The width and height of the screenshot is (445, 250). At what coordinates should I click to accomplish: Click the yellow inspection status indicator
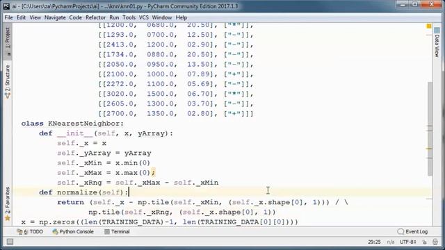click(x=429, y=26)
